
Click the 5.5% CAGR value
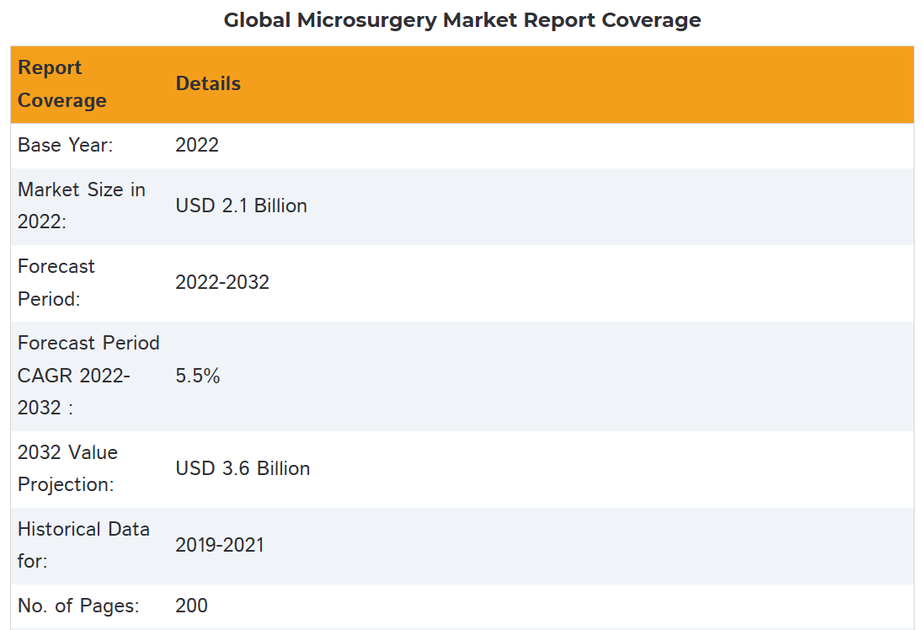[x=198, y=376]
